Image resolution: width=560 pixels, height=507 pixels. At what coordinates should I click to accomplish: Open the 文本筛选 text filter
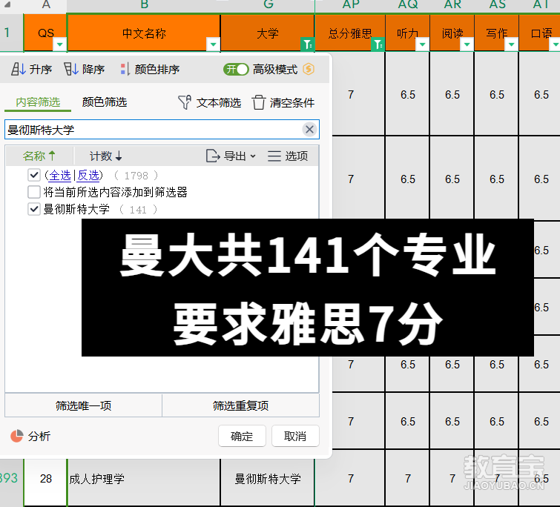pyautogui.click(x=210, y=103)
